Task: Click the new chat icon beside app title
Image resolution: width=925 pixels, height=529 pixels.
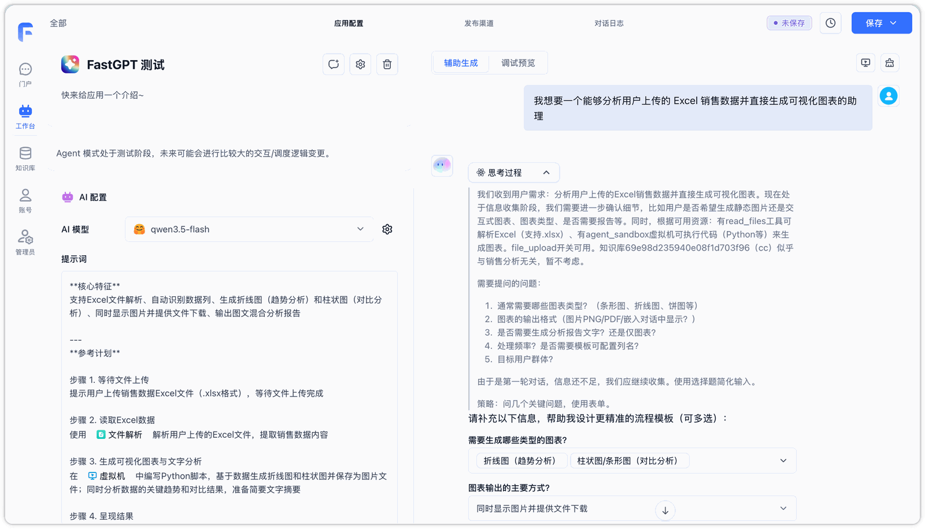Action: click(334, 64)
